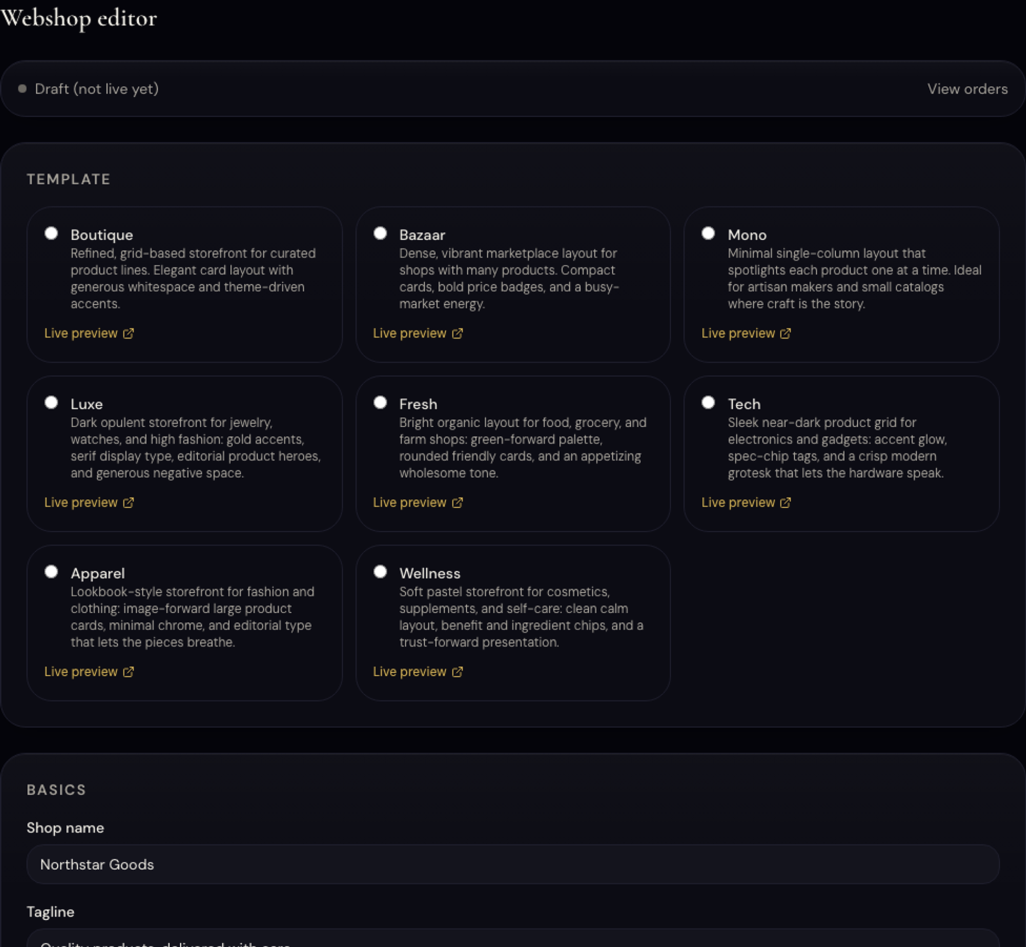Click Live preview text for Tech
Image resolution: width=1026 pixels, height=947 pixels.
pos(738,503)
